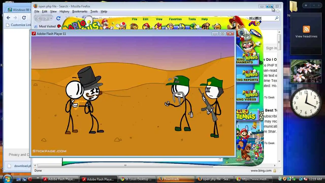Open the Firefox Tools menu
Viewport: 325px width, 183px height.
point(94,11)
